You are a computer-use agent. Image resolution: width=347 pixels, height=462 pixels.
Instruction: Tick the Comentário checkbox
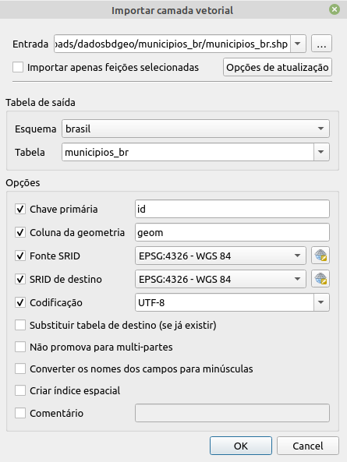[x=20, y=413]
